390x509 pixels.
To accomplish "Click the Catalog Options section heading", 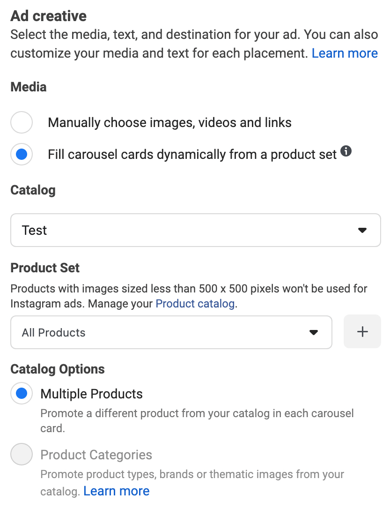I will (58, 369).
